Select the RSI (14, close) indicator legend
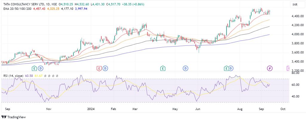 click(x=13, y=76)
